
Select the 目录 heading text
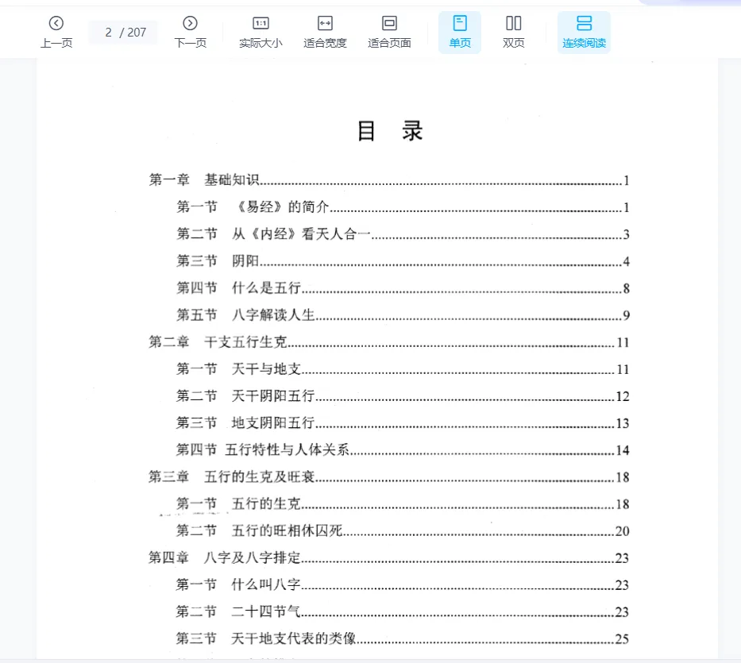point(389,131)
